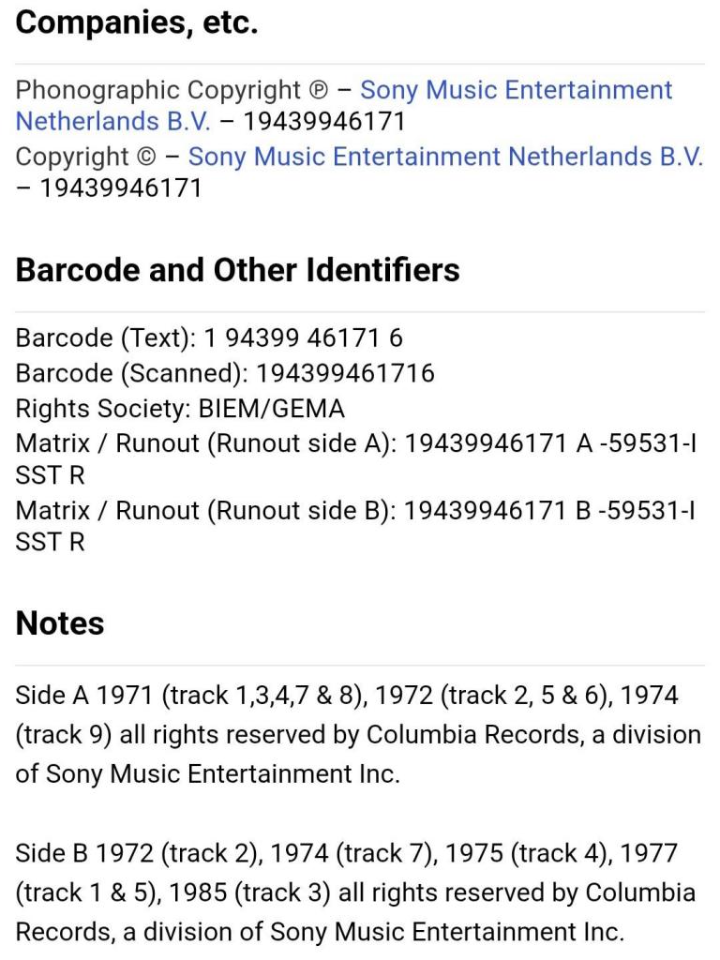Click the 'Netherlands B.V.' link text on second line
The width and height of the screenshot is (720, 960).
pyautogui.click(x=112, y=121)
